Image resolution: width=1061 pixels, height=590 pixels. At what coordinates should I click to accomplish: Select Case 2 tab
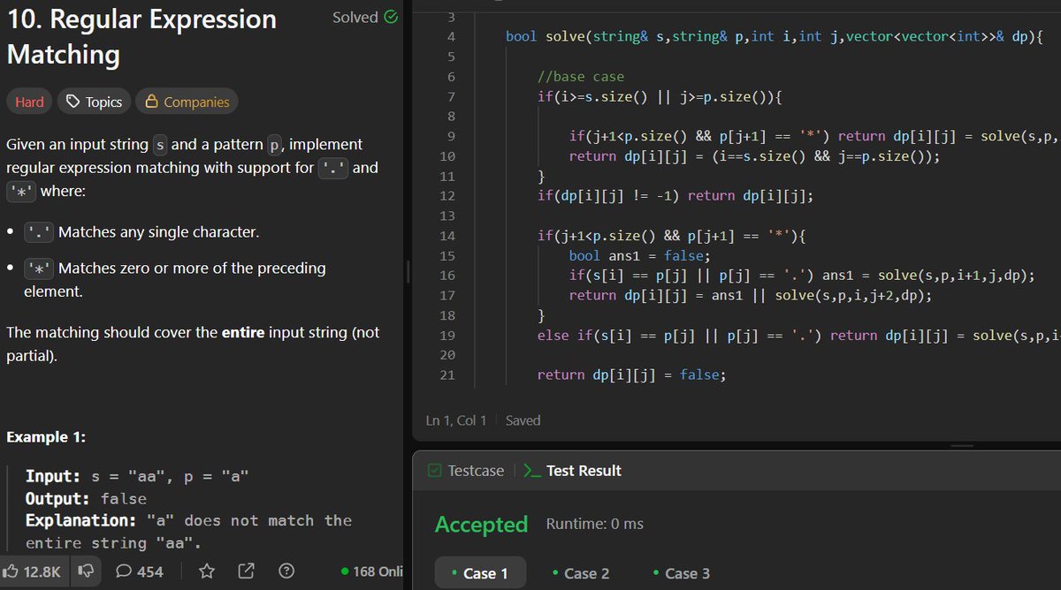(x=580, y=573)
